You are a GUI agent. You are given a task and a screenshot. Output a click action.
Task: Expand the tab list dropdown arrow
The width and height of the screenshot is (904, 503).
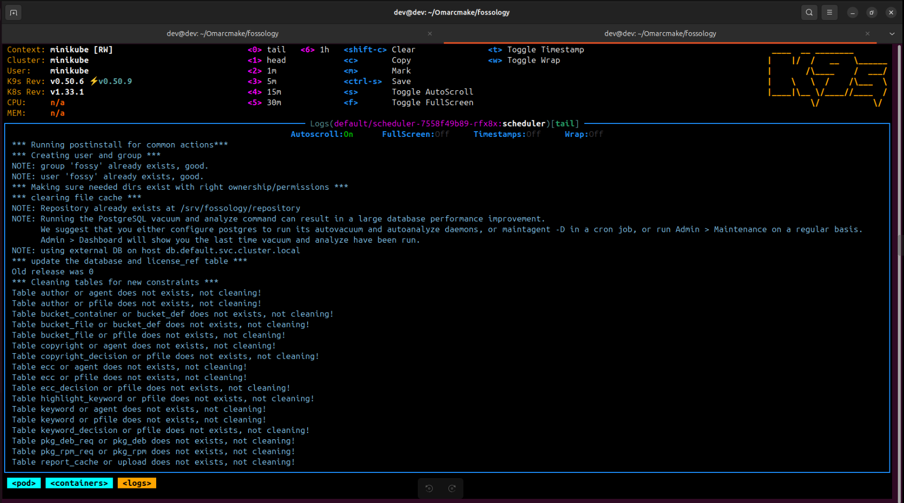(892, 34)
